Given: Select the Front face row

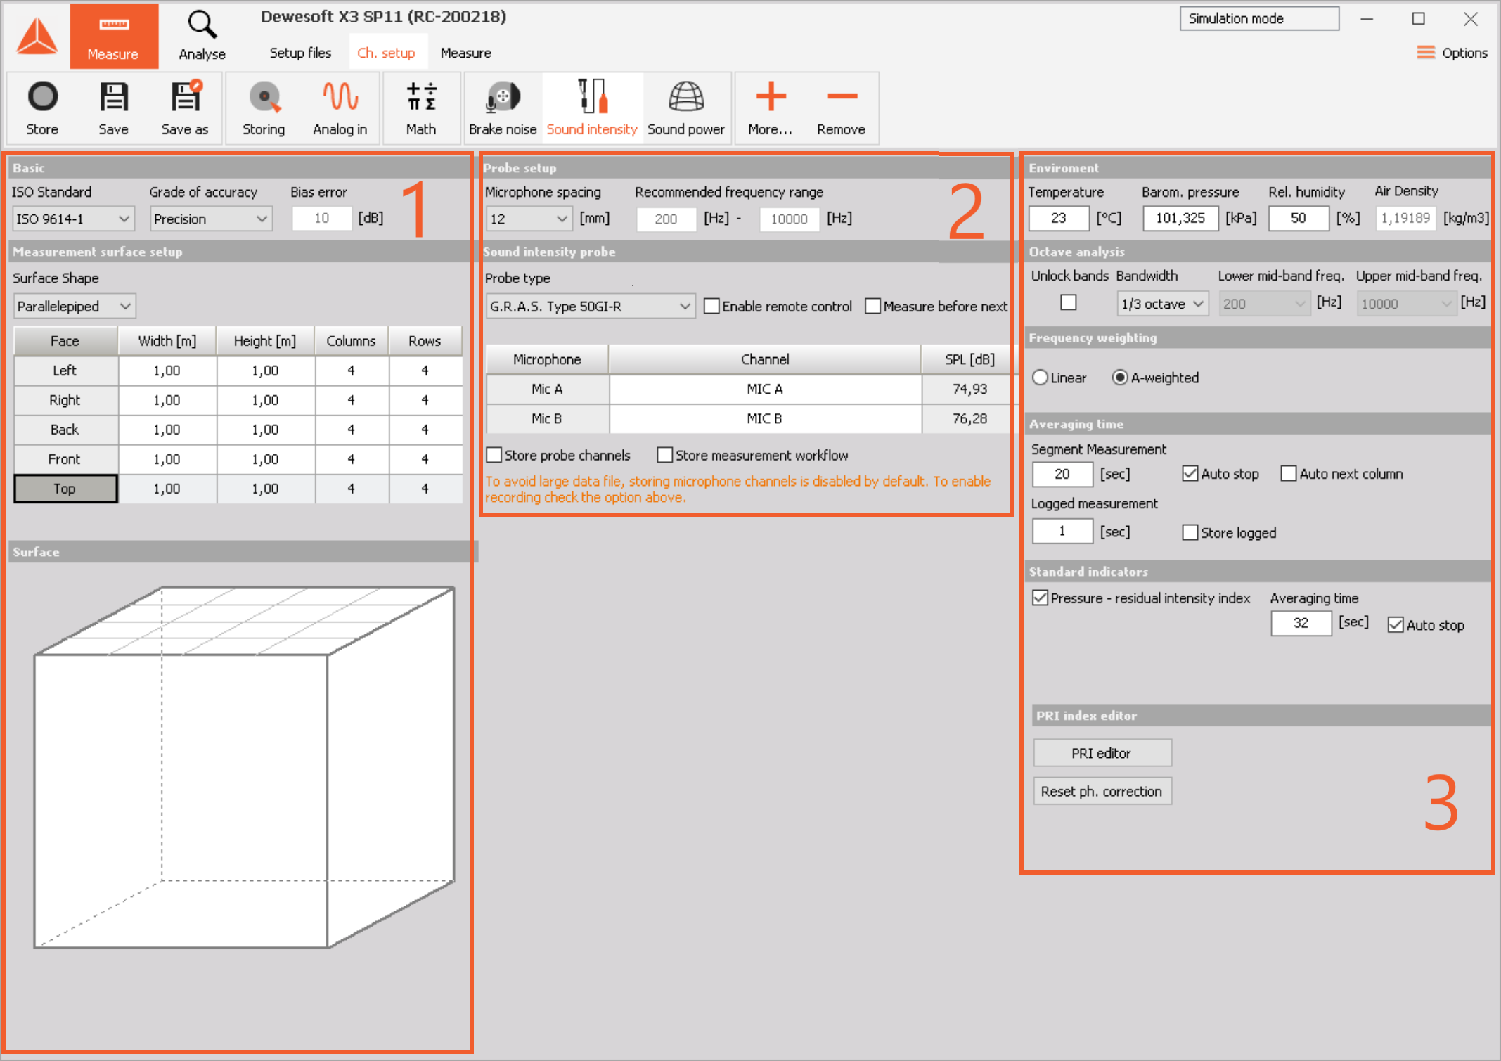Looking at the screenshot, I should click(238, 459).
